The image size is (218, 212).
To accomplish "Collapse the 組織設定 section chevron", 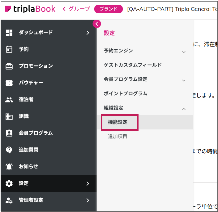I will coord(184,109).
